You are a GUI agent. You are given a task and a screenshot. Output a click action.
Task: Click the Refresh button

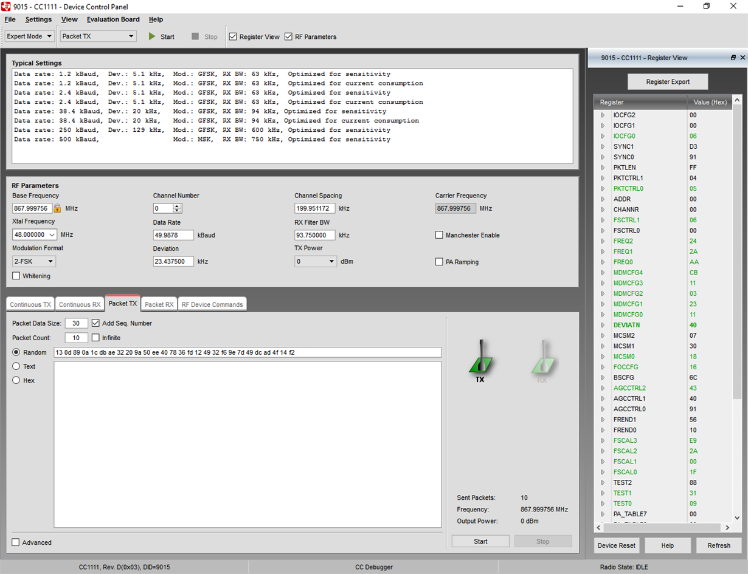pyautogui.click(x=719, y=545)
